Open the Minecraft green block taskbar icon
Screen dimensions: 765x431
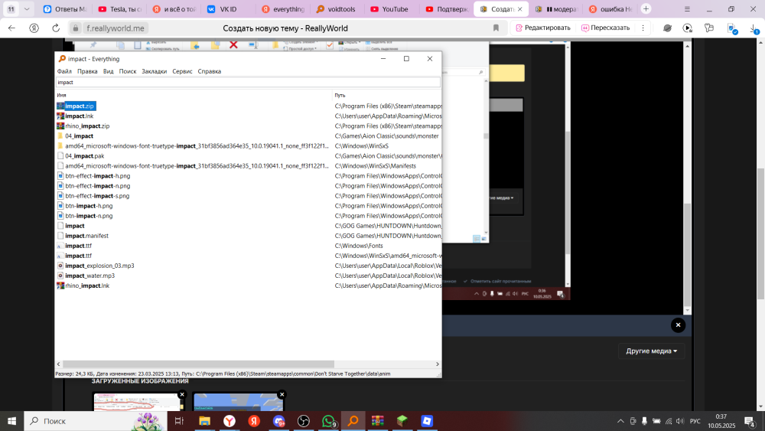point(402,421)
